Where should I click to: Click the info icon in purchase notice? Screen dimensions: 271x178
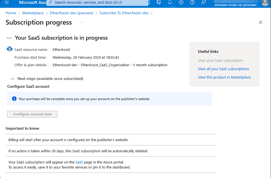14,99
